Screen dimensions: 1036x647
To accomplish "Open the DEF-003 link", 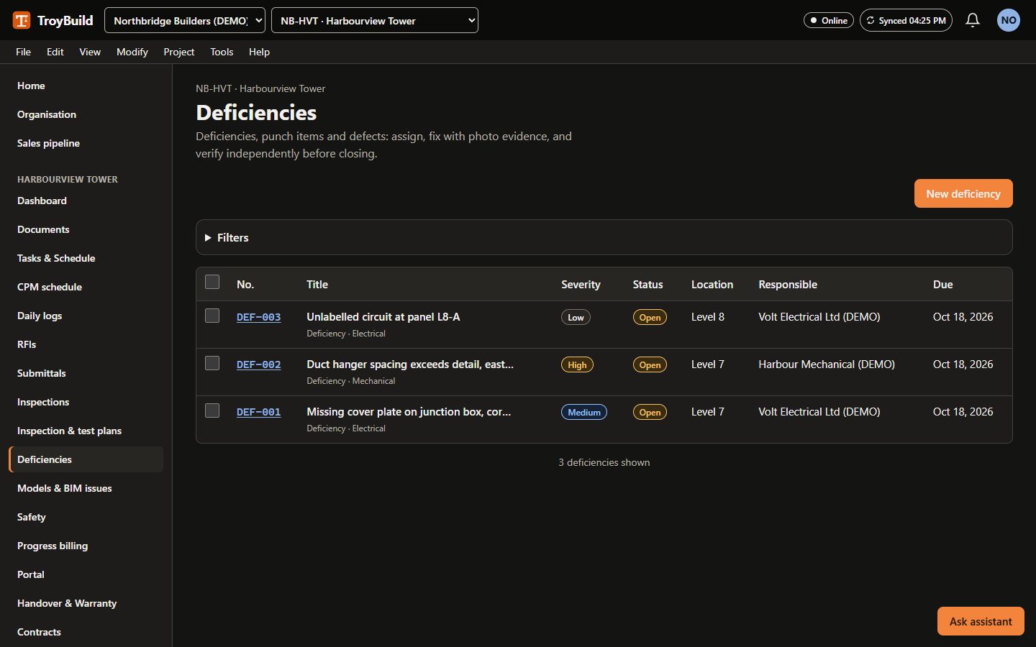I will coord(258,317).
